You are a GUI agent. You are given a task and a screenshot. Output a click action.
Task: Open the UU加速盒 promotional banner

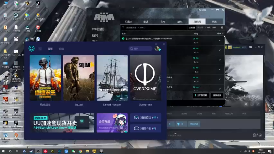tap(62, 123)
